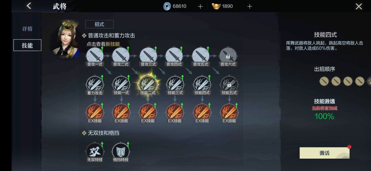This screenshot has width=371, height=171.
Task: Click the character portrait thumbnail
Action: click(66, 39)
